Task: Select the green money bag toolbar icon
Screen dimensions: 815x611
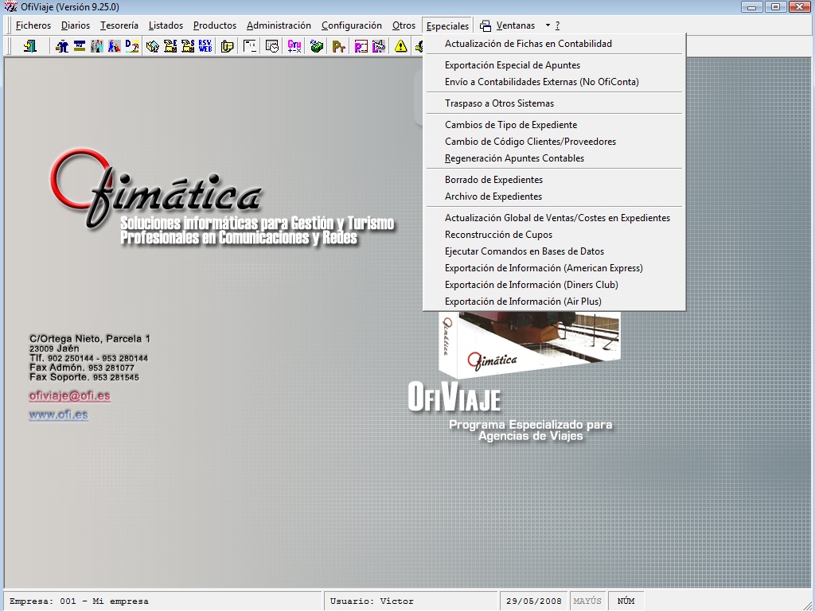Action: [x=315, y=45]
